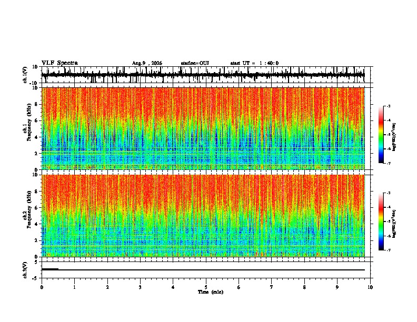Click the "5" tick on ch.3(V) axis
This screenshot has height=322, width=417.
37,262
